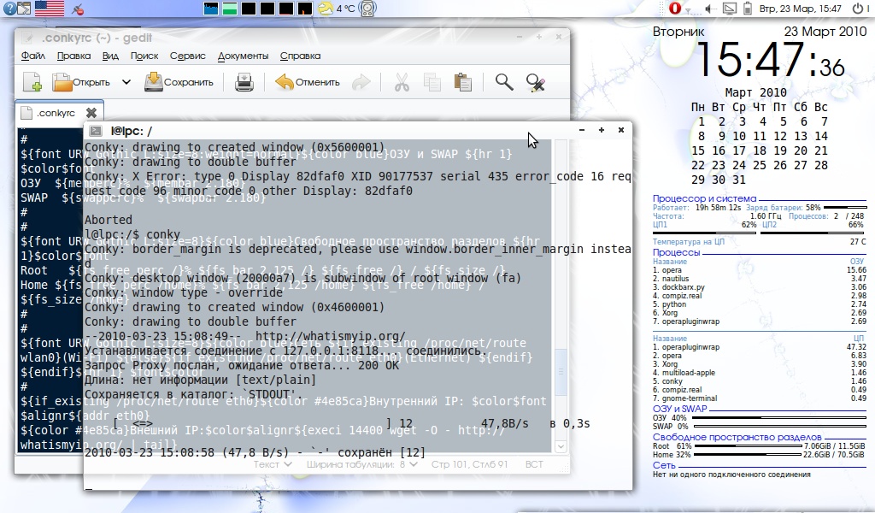Paste with the clipboard icon in gedit

462,82
